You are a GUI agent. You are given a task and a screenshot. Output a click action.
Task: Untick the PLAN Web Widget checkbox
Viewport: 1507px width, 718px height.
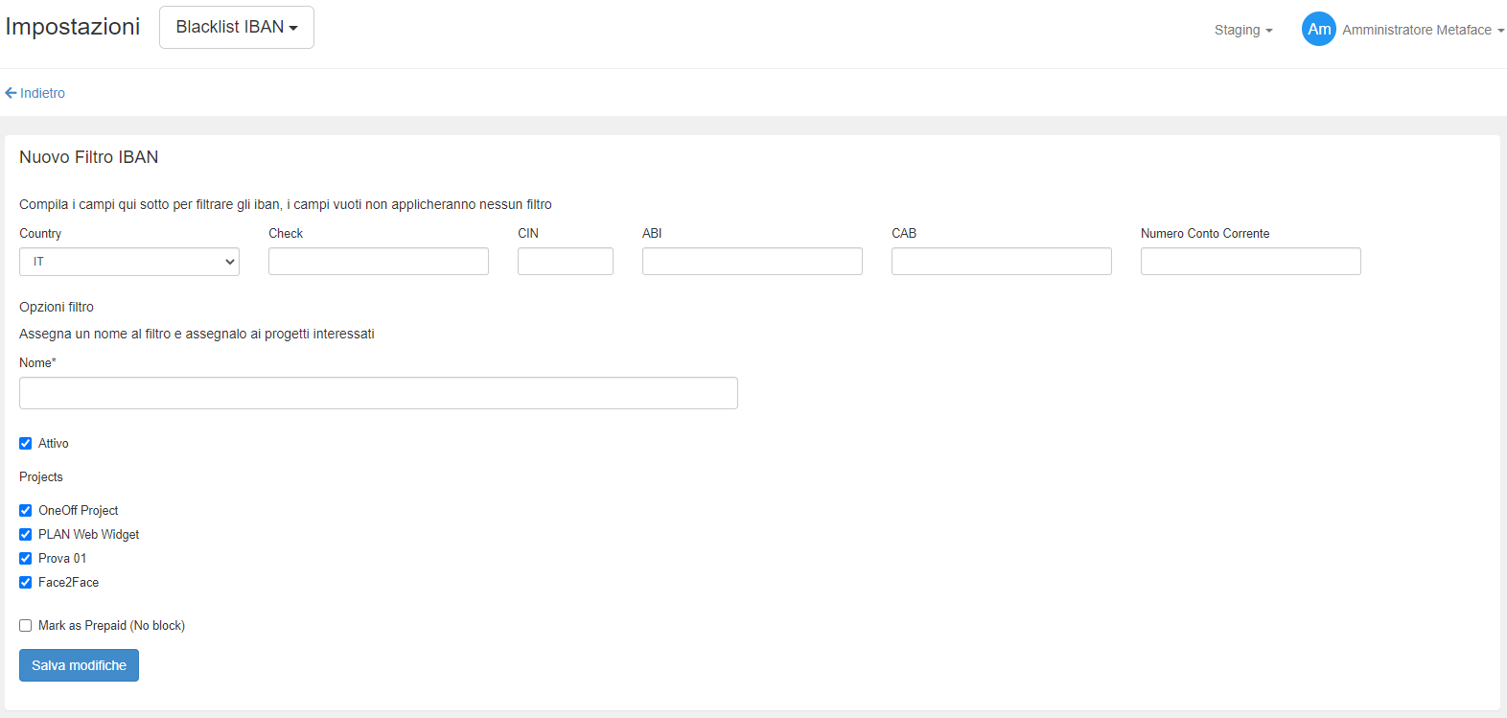tap(26, 535)
